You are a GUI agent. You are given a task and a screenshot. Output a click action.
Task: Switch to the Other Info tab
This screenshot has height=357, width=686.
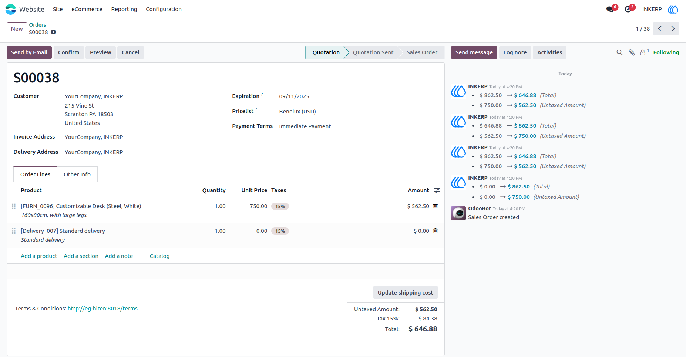coord(77,174)
